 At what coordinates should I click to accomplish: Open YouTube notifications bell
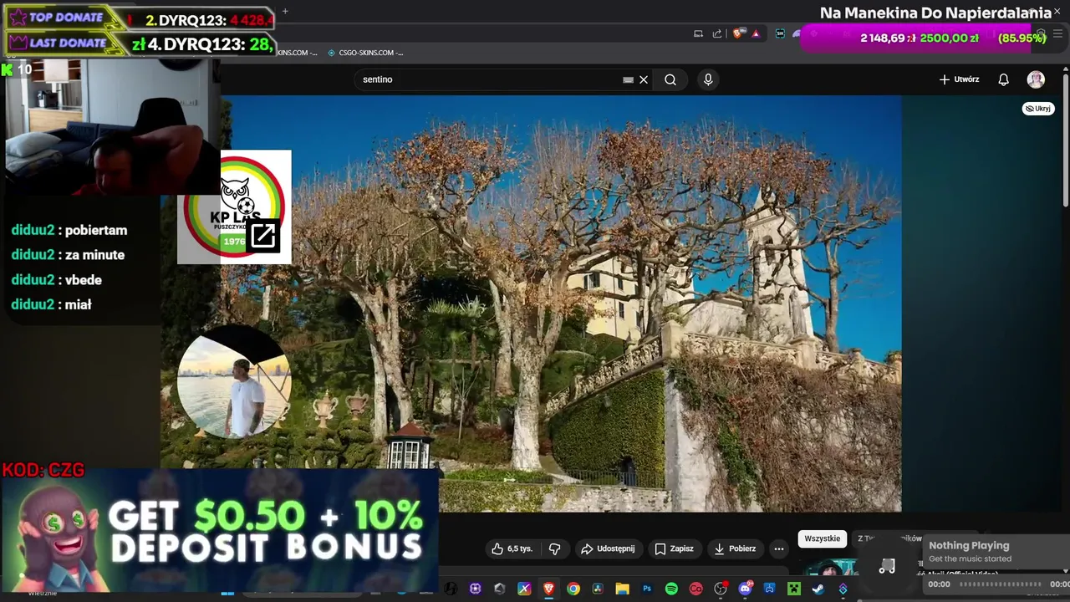(x=1004, y=79)
